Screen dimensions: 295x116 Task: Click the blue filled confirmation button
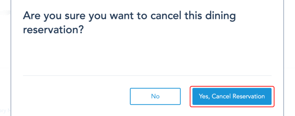[232, 96]
